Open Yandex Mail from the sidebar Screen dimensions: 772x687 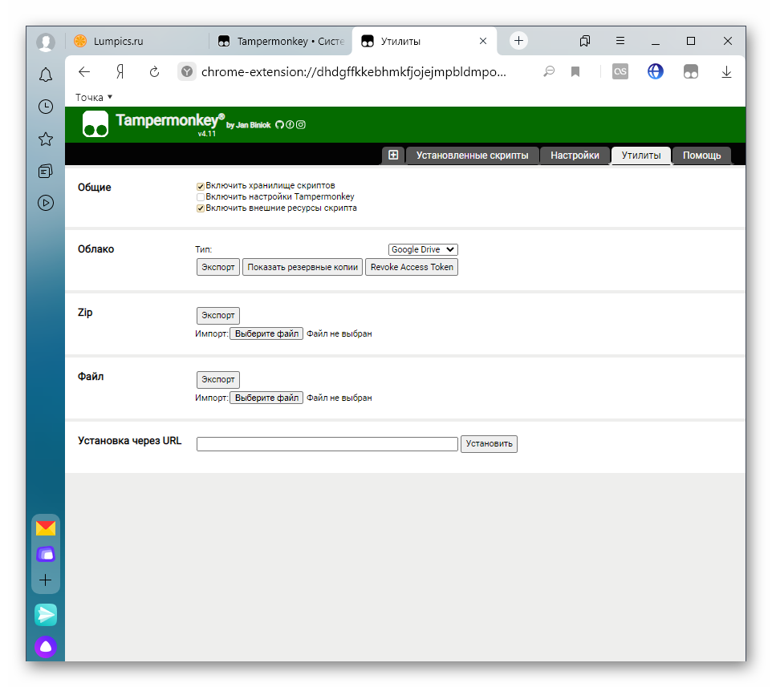(46, 527)
